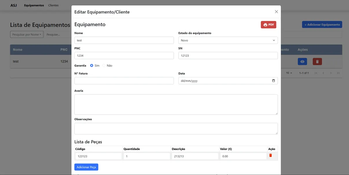Go to previous page of table
Viewport: 349px width, 175px height.
click(x=323, y=73)
